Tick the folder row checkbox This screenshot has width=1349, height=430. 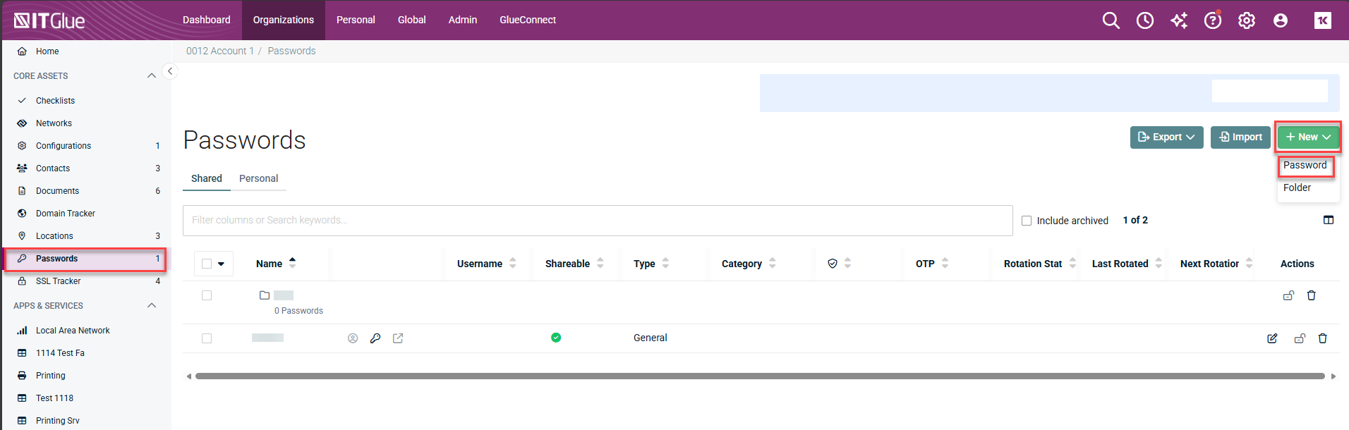pos(207,295)
